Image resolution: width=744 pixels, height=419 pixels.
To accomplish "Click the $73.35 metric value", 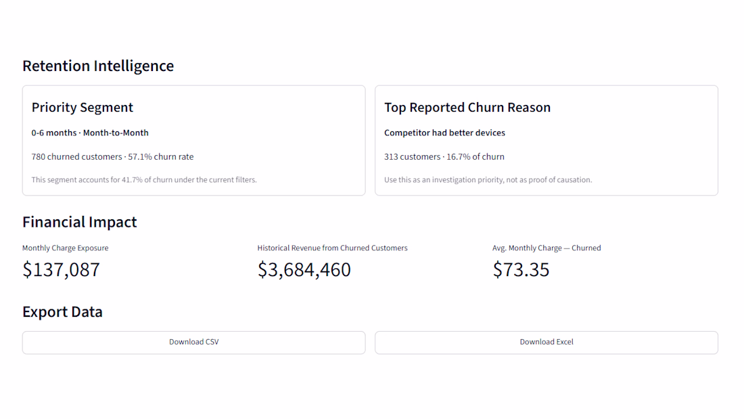I will point(521,270).
